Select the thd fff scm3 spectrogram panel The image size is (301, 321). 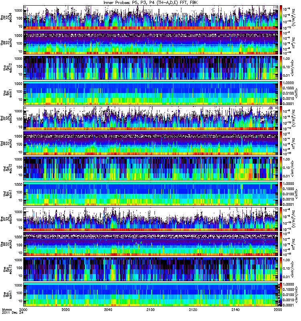pos(151,143)
